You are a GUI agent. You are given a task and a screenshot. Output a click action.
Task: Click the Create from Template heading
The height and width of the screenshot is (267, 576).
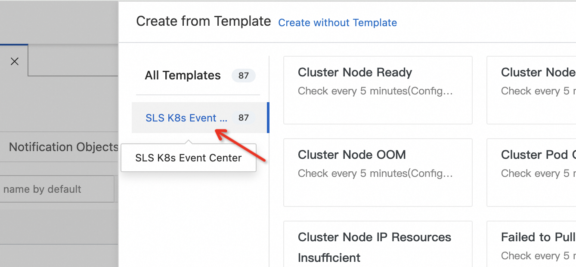(x=203, y=21)
